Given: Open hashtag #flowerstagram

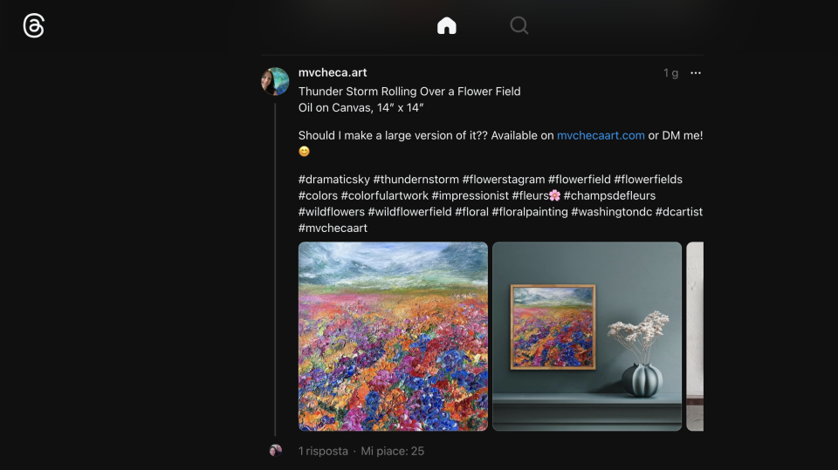Looking at the screenshot, I should [504, 180].
